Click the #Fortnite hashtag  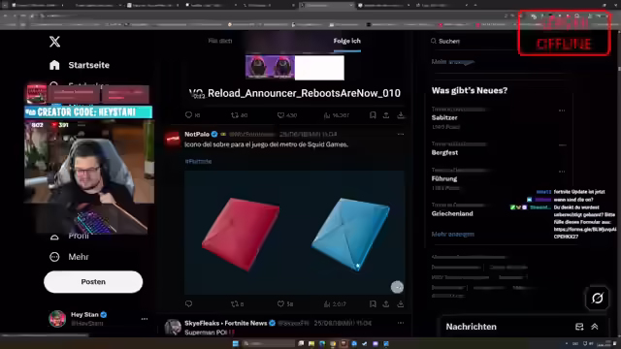click(198, 162)
